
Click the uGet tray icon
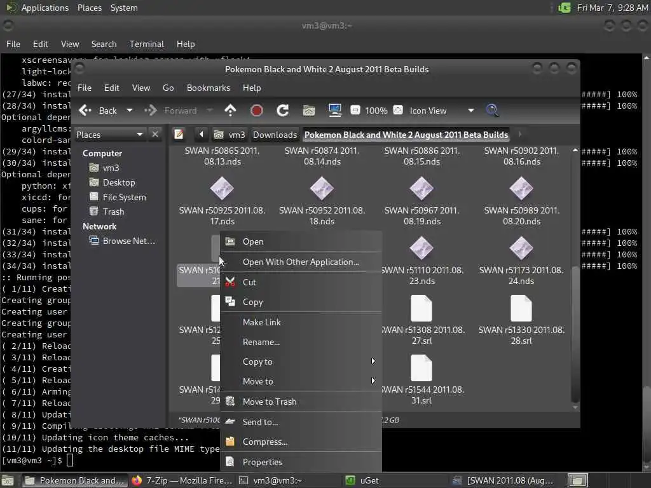(564, 8)
